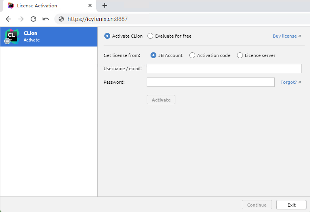This screenshot has width=310, height=212.
Task: Click the address bar URL icyfenix.cn:8887
Action: [x=97, y=19]
